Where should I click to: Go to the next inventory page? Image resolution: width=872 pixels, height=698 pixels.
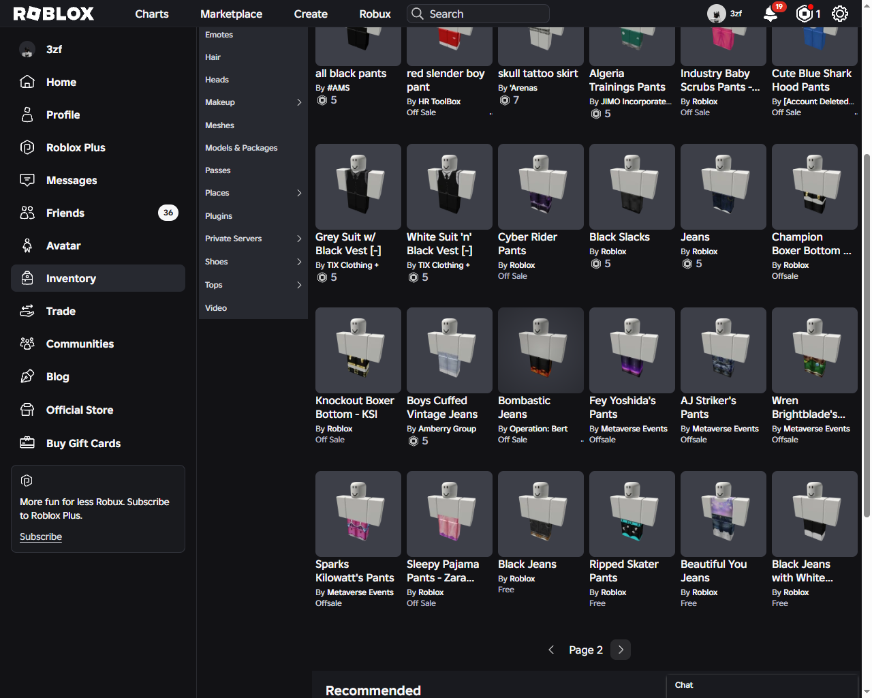click(x=621, y=650)
